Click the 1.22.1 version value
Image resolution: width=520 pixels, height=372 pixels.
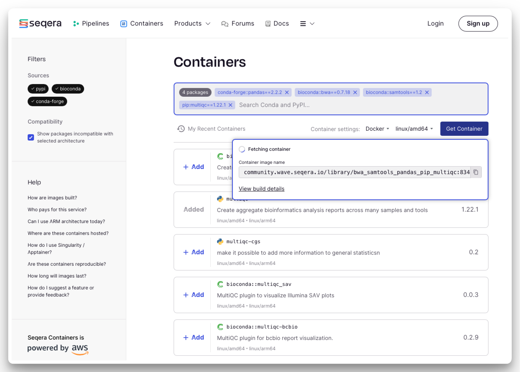coord(470,210)
